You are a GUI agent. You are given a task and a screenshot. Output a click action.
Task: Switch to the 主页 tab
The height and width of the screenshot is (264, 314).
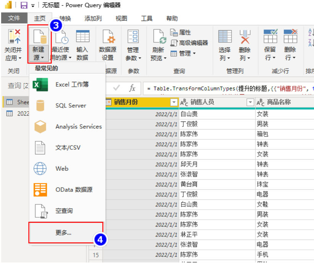pos(40,18)
